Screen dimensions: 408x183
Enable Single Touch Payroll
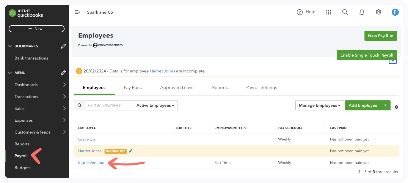coord(367,55)
